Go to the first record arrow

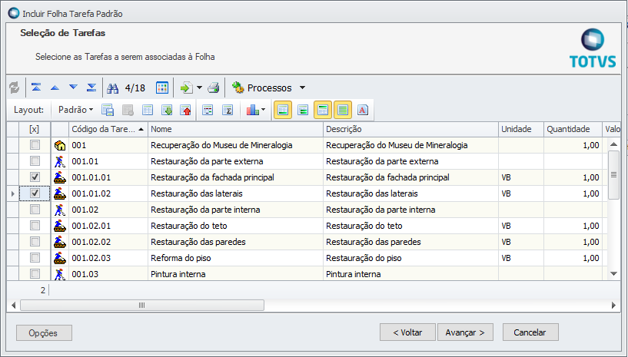tap(36, 88)
